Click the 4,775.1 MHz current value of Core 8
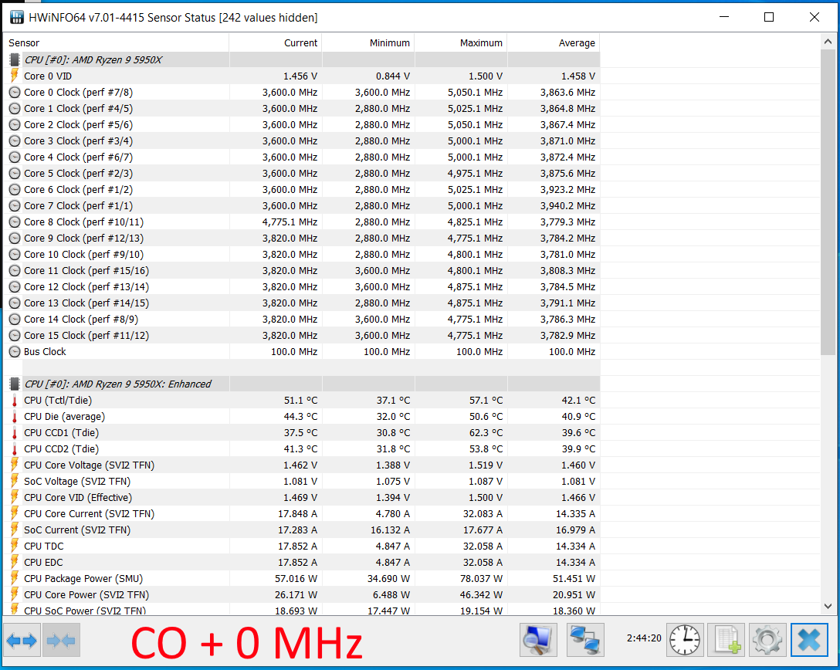Viewport: 840px width, 670px height. [290, 222]
